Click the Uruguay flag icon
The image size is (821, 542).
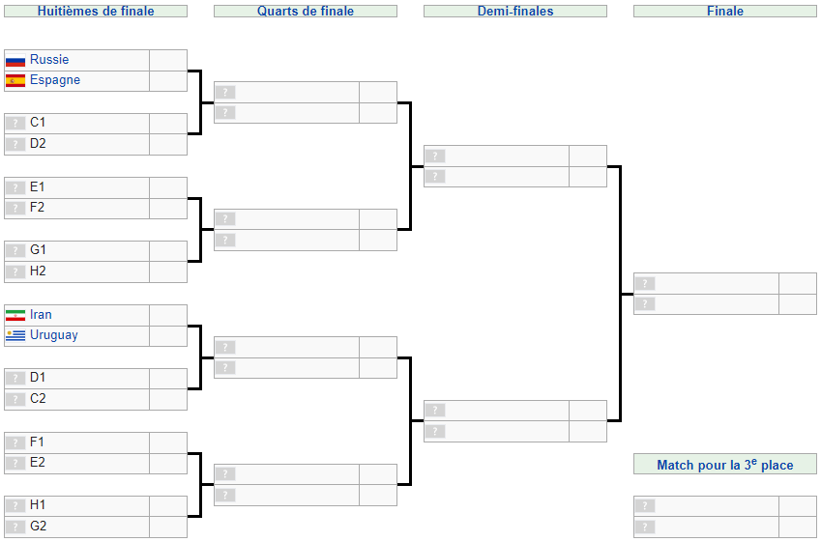click(15, 336)
